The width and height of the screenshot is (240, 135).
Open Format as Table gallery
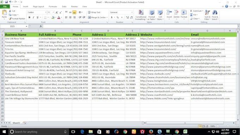(x=152, y=15)
